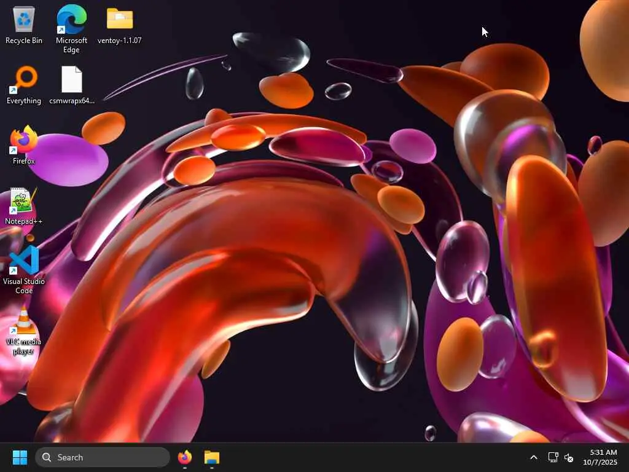Select the csmwrapx64 file icon
The image size is (629, 472).
pyautogui.click(x=72, y=85)
